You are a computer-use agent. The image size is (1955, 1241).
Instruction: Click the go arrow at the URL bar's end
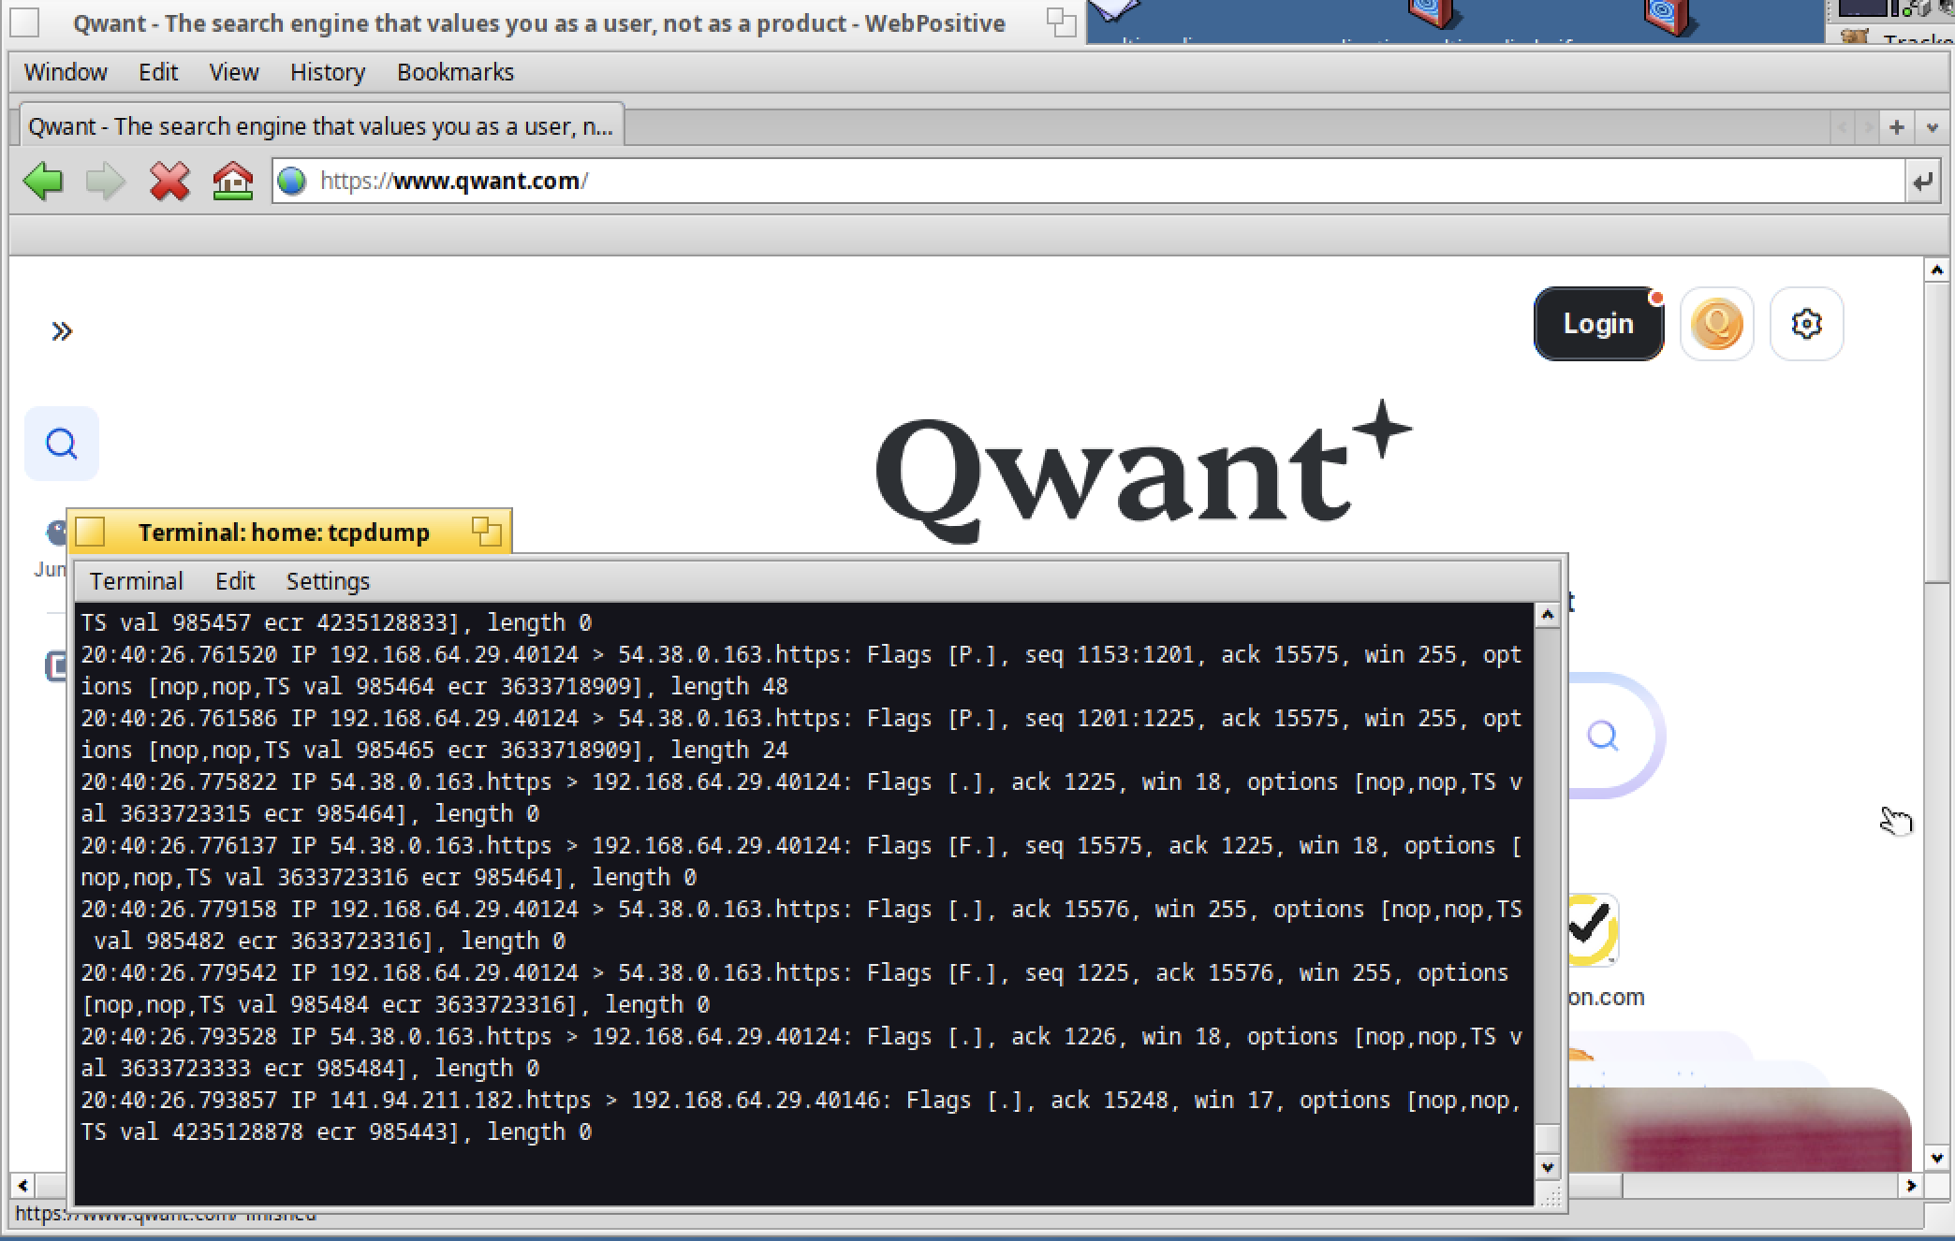(x=1921, y=182)
